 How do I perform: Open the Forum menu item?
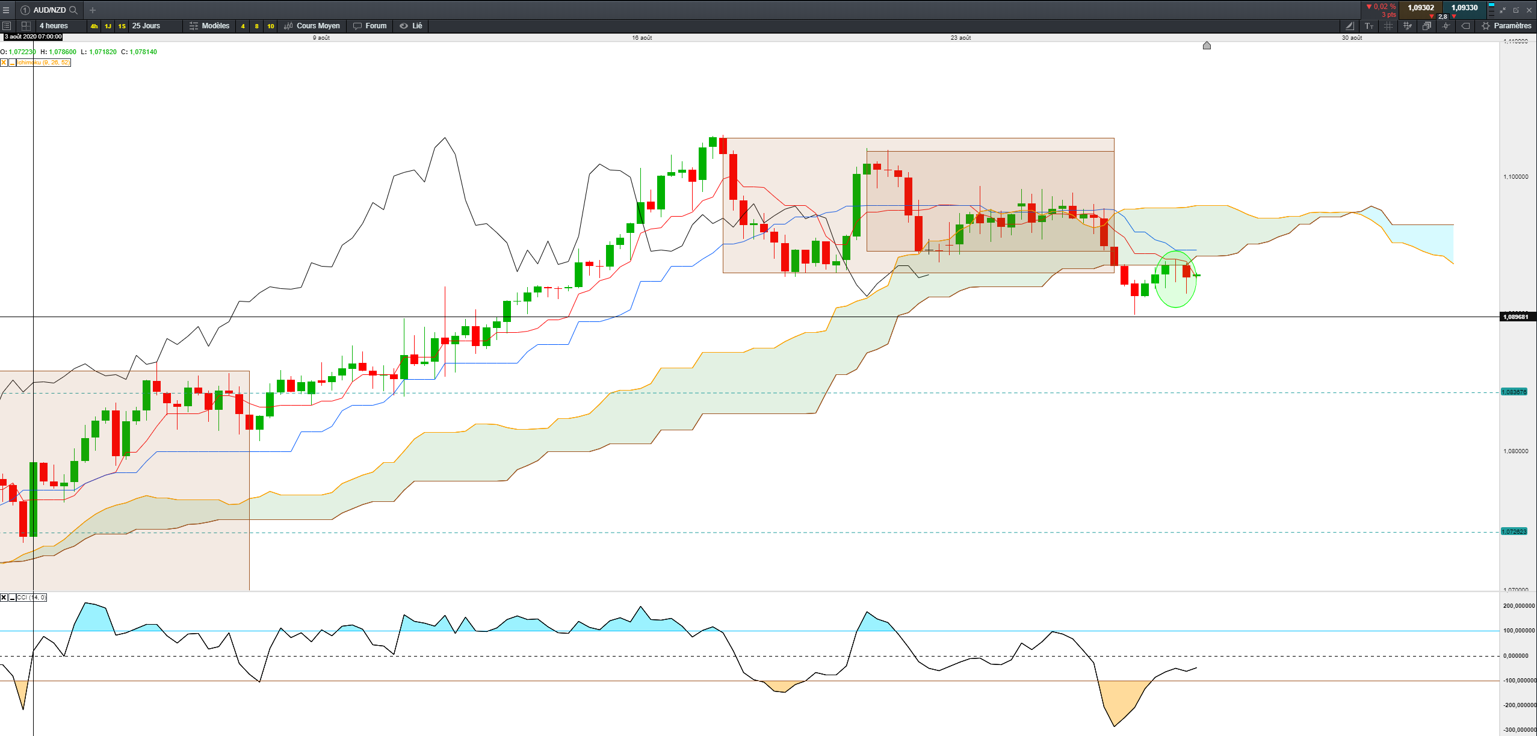(370, 26)
